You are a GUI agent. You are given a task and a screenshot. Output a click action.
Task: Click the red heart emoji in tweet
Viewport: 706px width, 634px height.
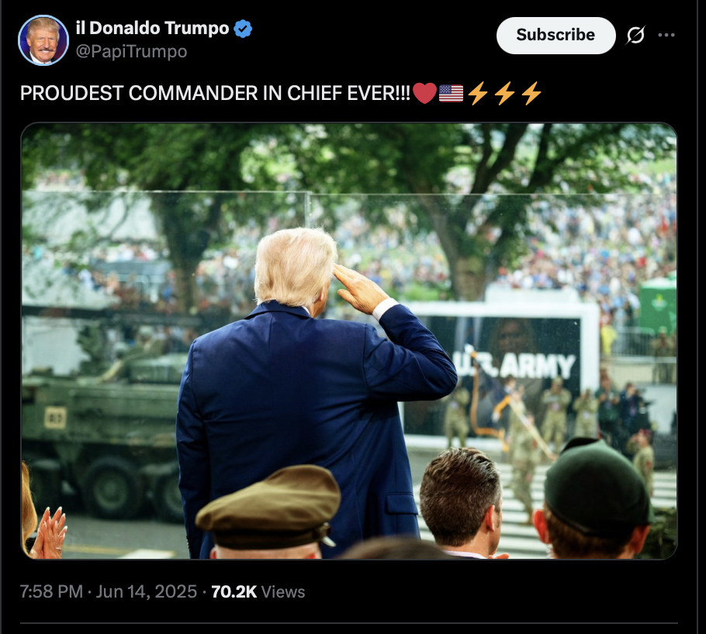pos(424,93)
